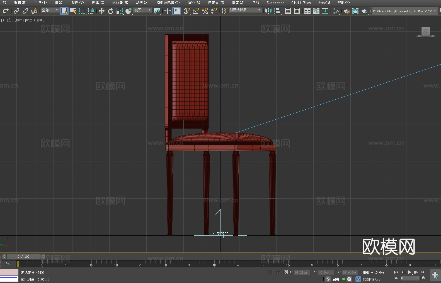Open the Civil View menu
The image size is (441, 283).
coord(301,3)
